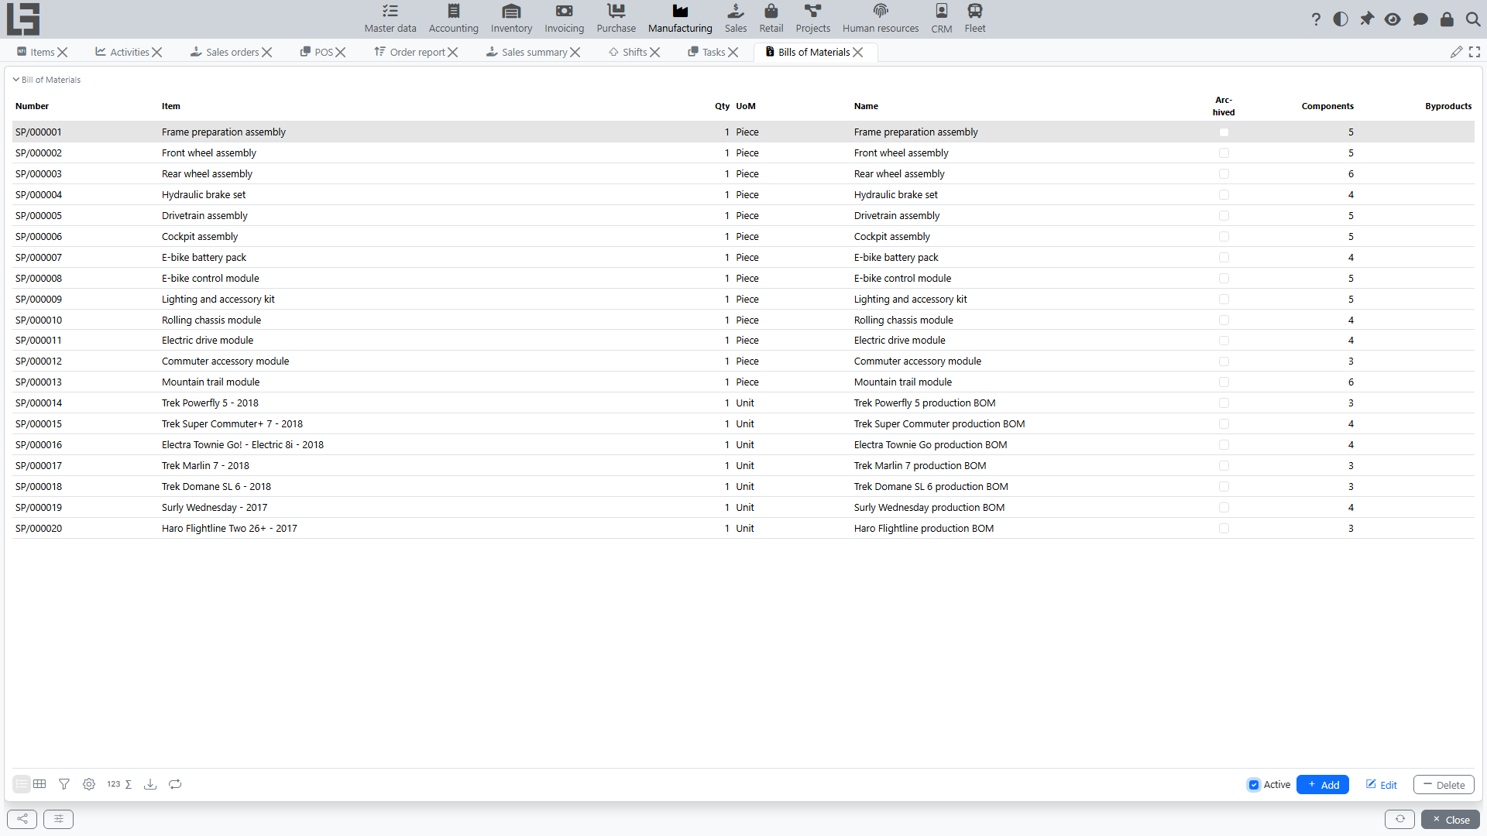Click the Close button

tap(1451, 819)
